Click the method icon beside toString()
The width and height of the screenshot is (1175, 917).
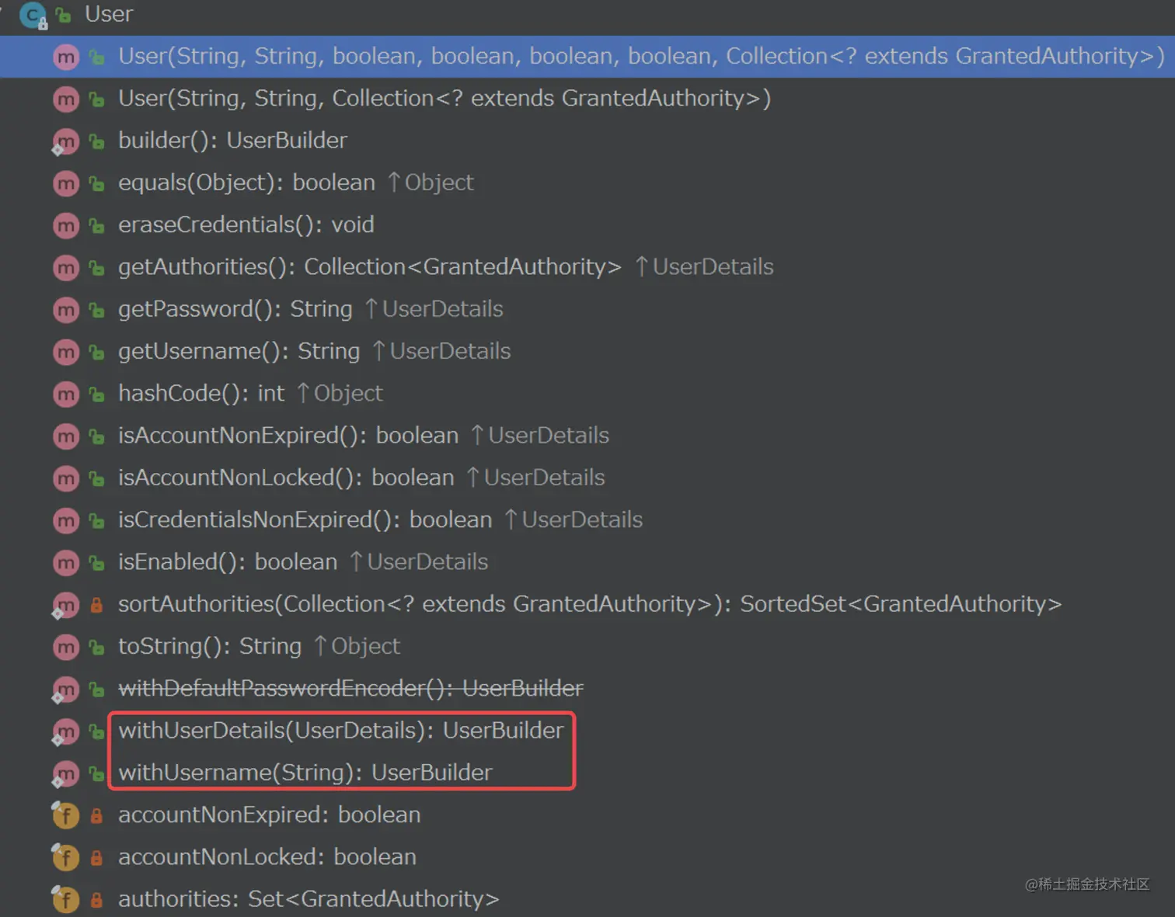coord(66,647)
